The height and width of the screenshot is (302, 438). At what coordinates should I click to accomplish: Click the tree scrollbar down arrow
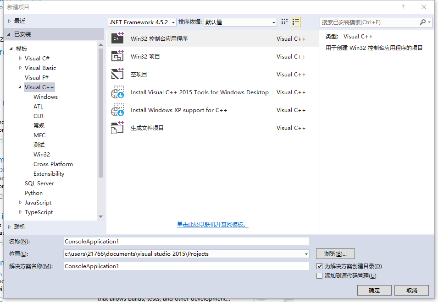coord(100,216)
